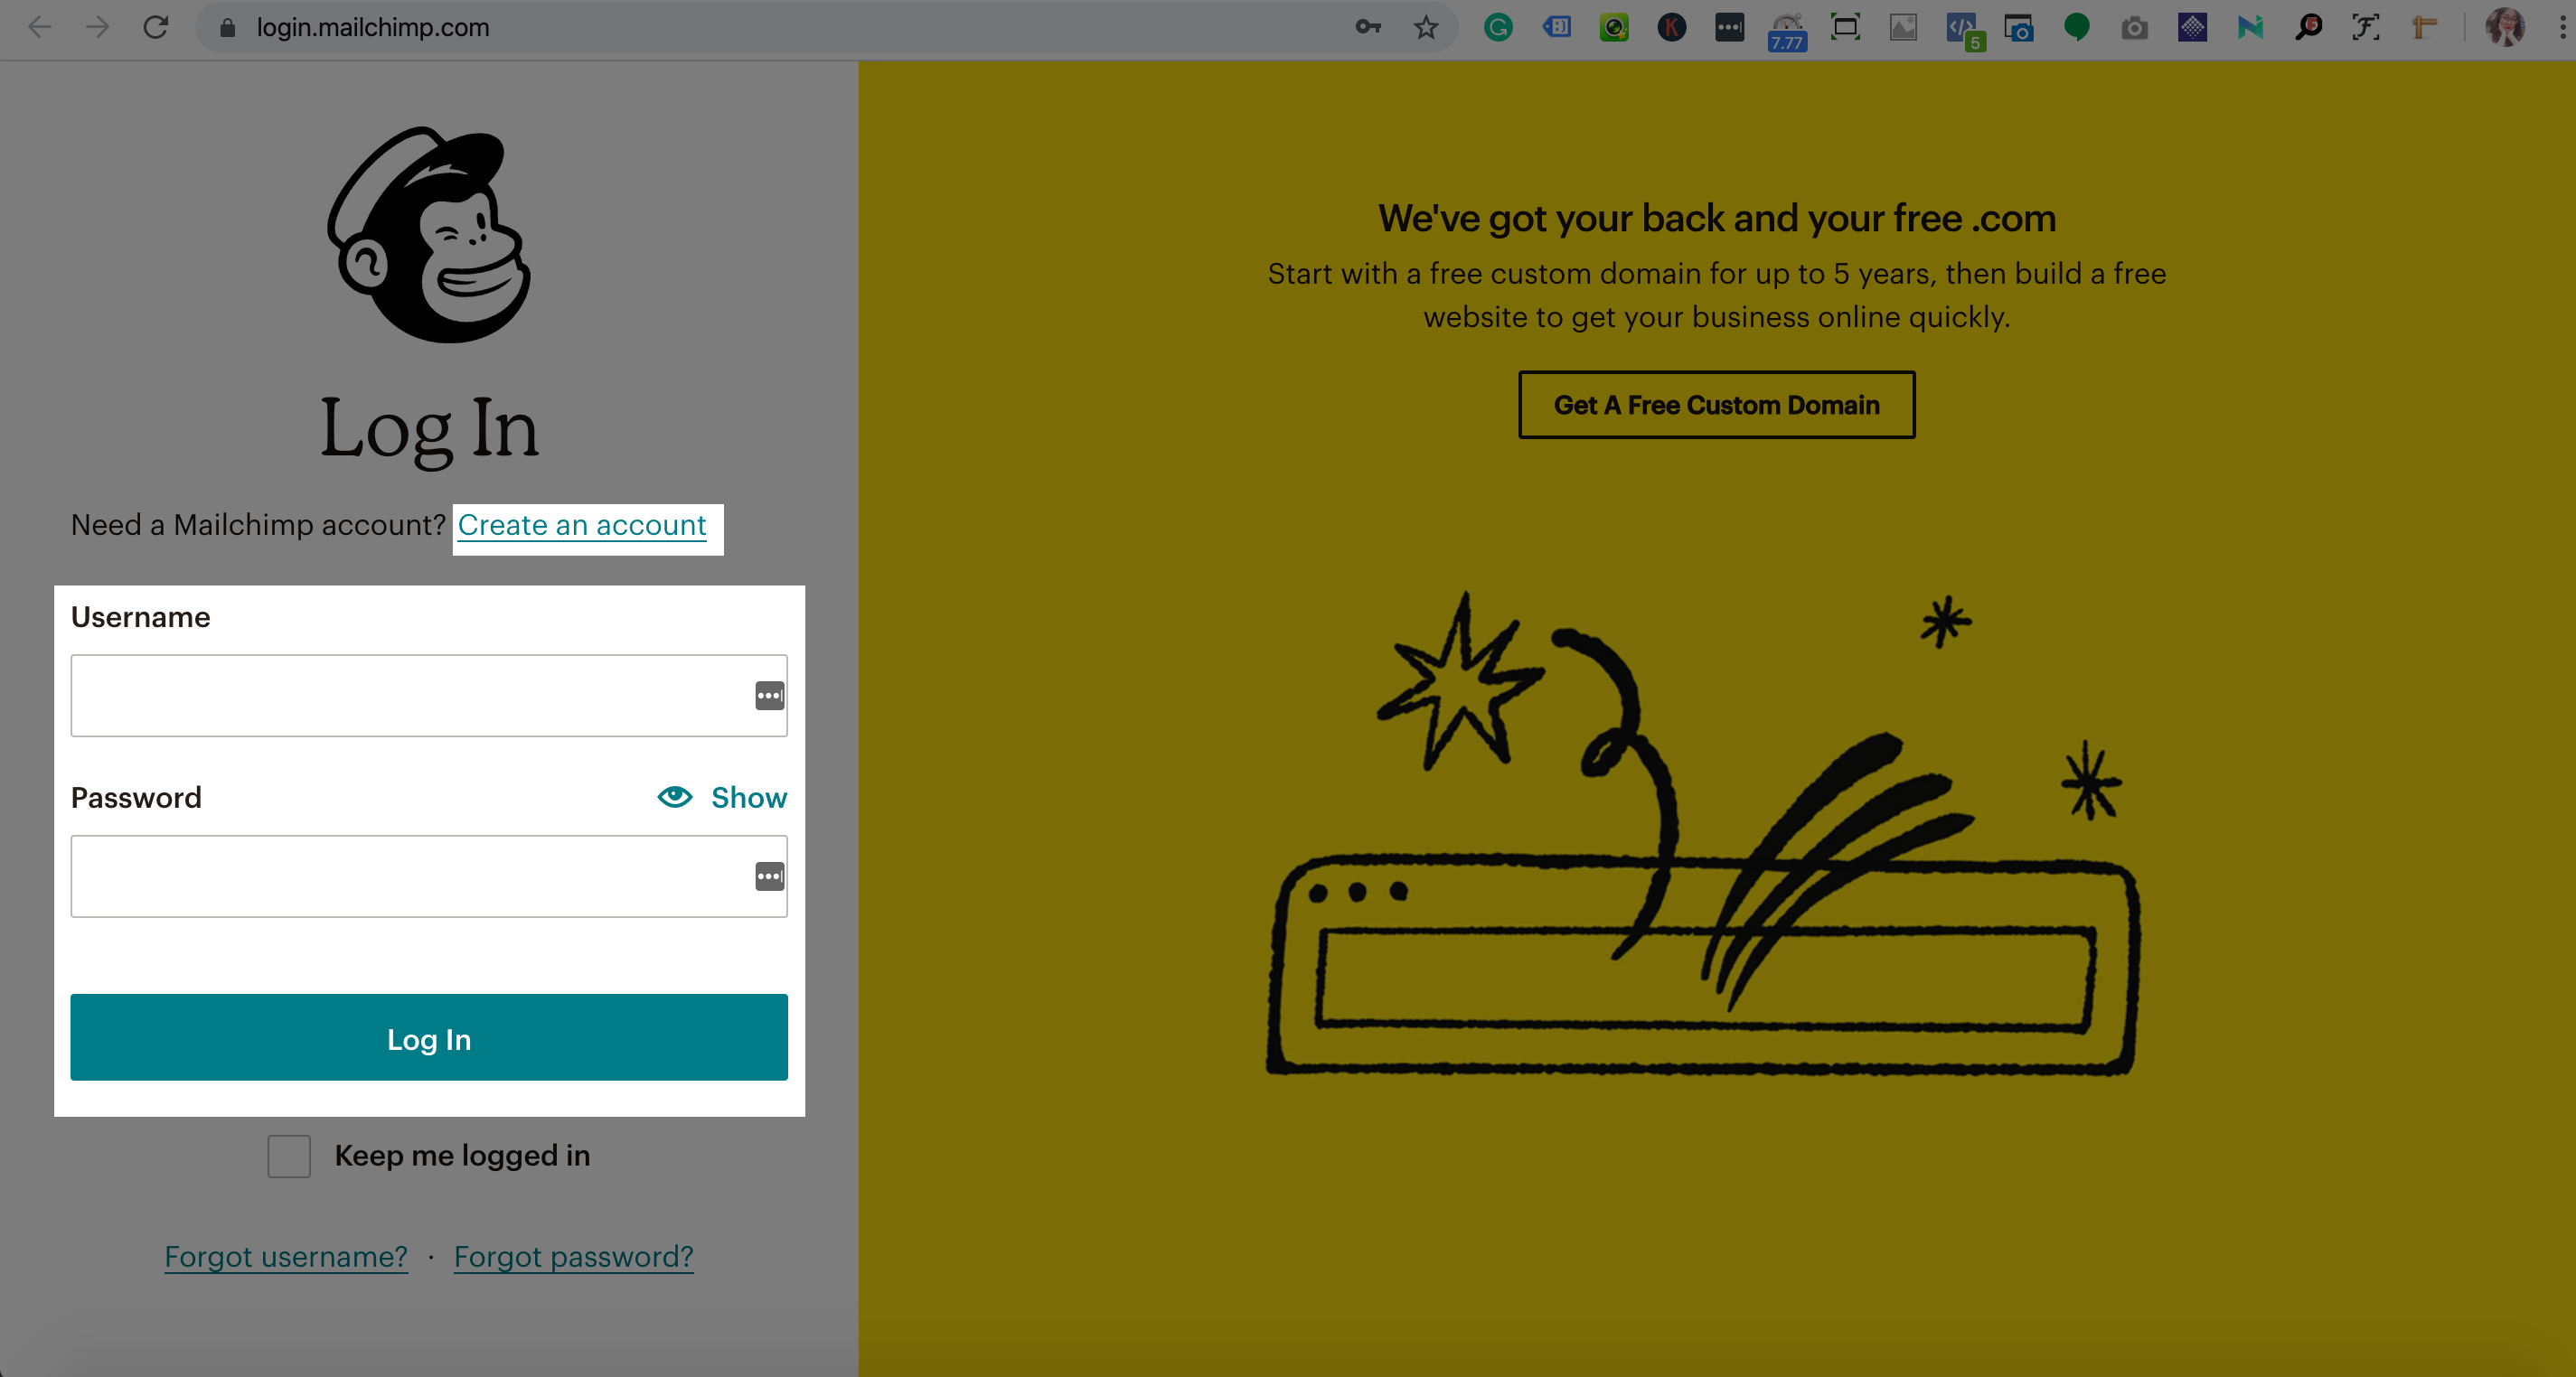Screen dimensions: 2576x1377
Task: Open the bracketed F font identifier extension
Action: [x=2366, y=27]
